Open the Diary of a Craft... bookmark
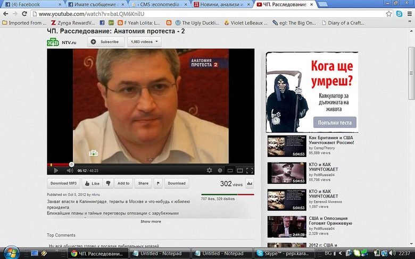 [343, 23]
